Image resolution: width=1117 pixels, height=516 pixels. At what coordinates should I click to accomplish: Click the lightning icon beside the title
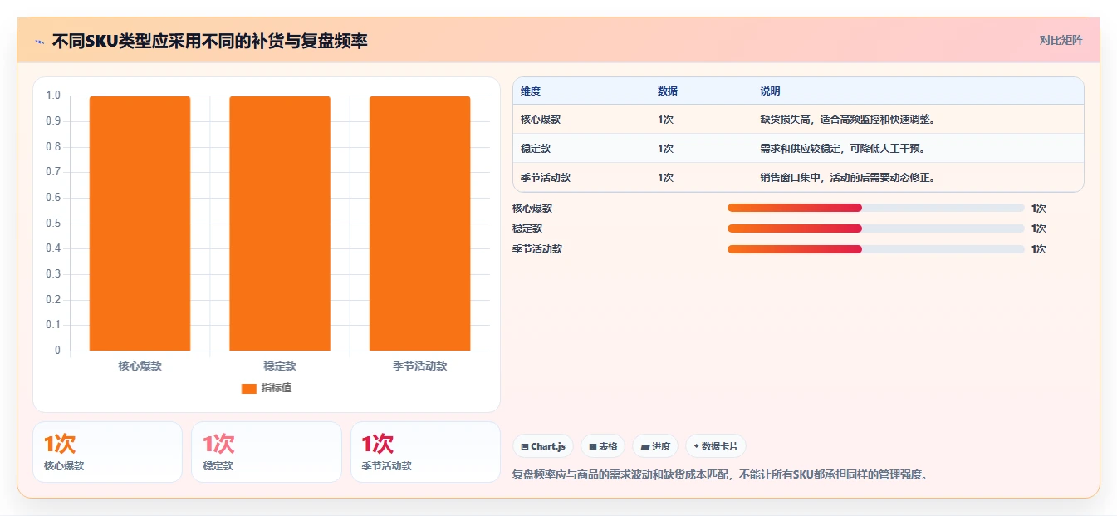(39, 41)
